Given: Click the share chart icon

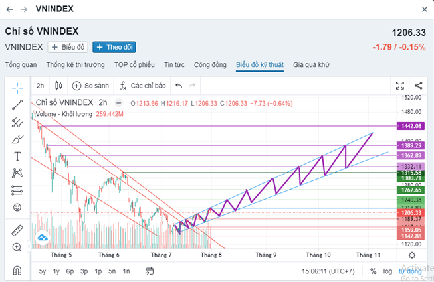Looking at the screenshot, I should (x=419, y=86).
